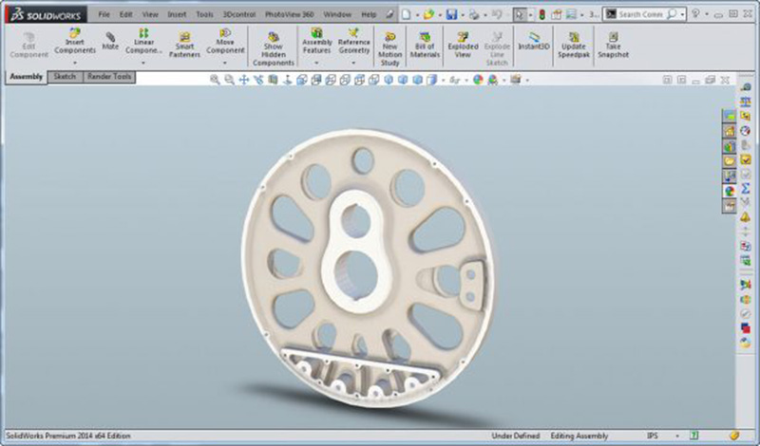Click Update Speedpak tool

tap(573, 44)
